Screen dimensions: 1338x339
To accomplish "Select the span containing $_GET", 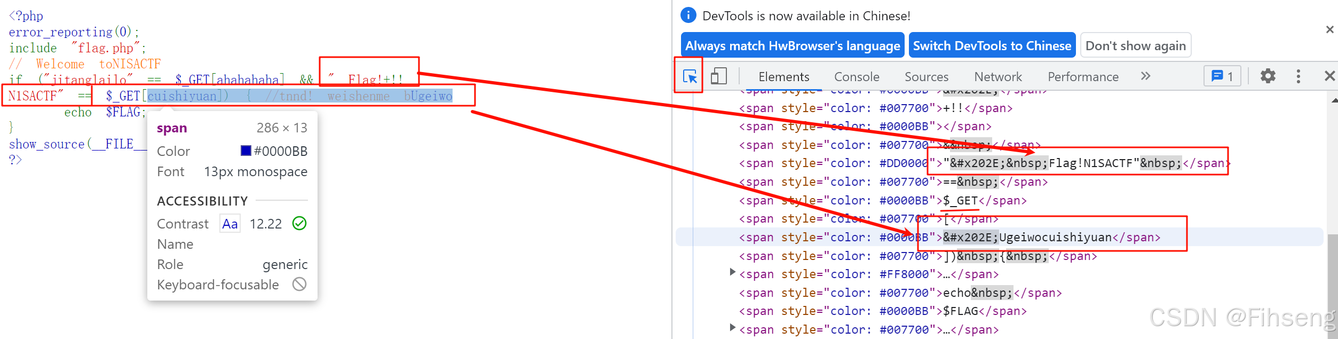I will coord(883,201).
